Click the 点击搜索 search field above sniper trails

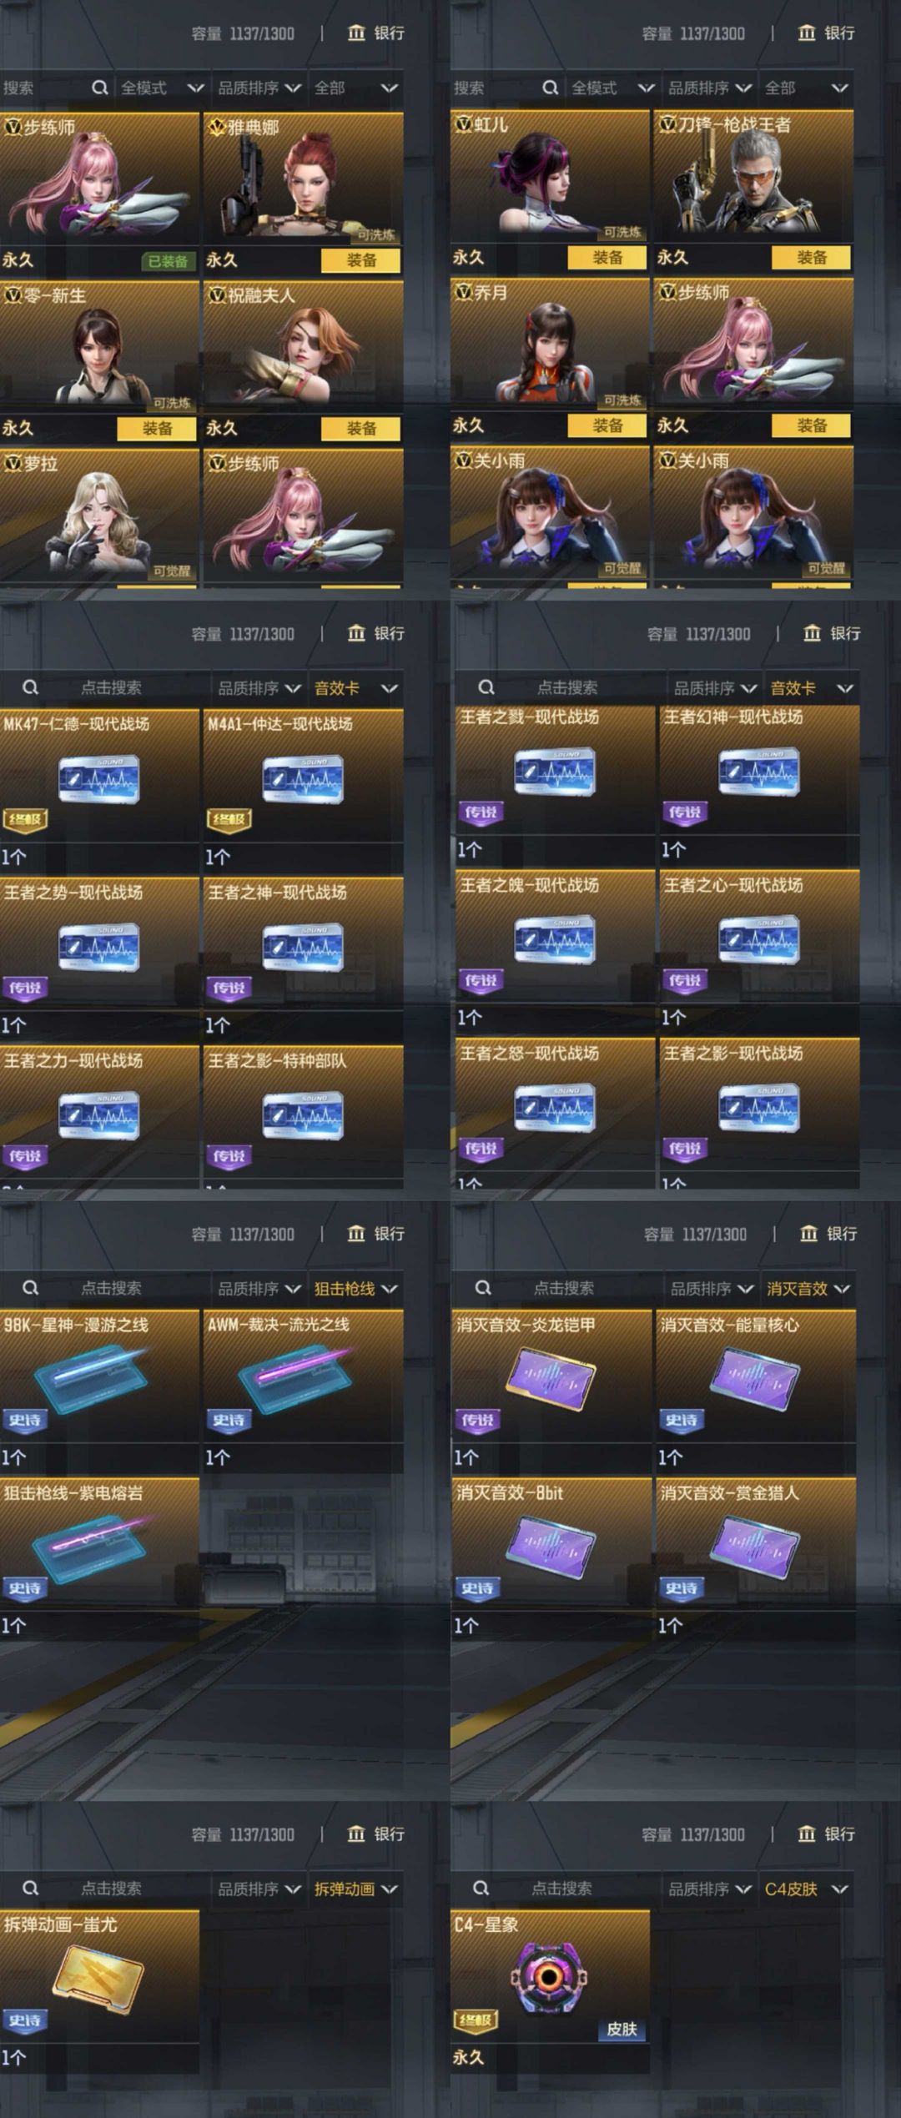coord(111,1289)
